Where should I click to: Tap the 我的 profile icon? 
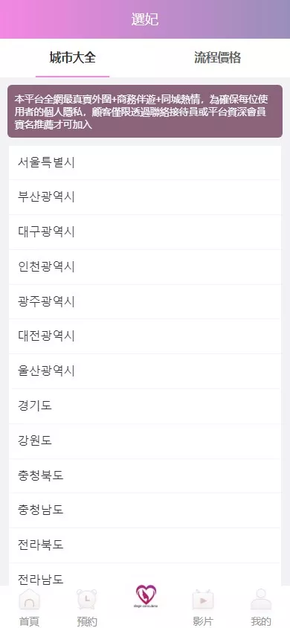[261, 600]
